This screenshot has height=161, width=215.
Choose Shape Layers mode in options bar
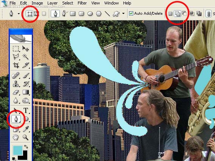pyautogui.click(x=30, y=14)
